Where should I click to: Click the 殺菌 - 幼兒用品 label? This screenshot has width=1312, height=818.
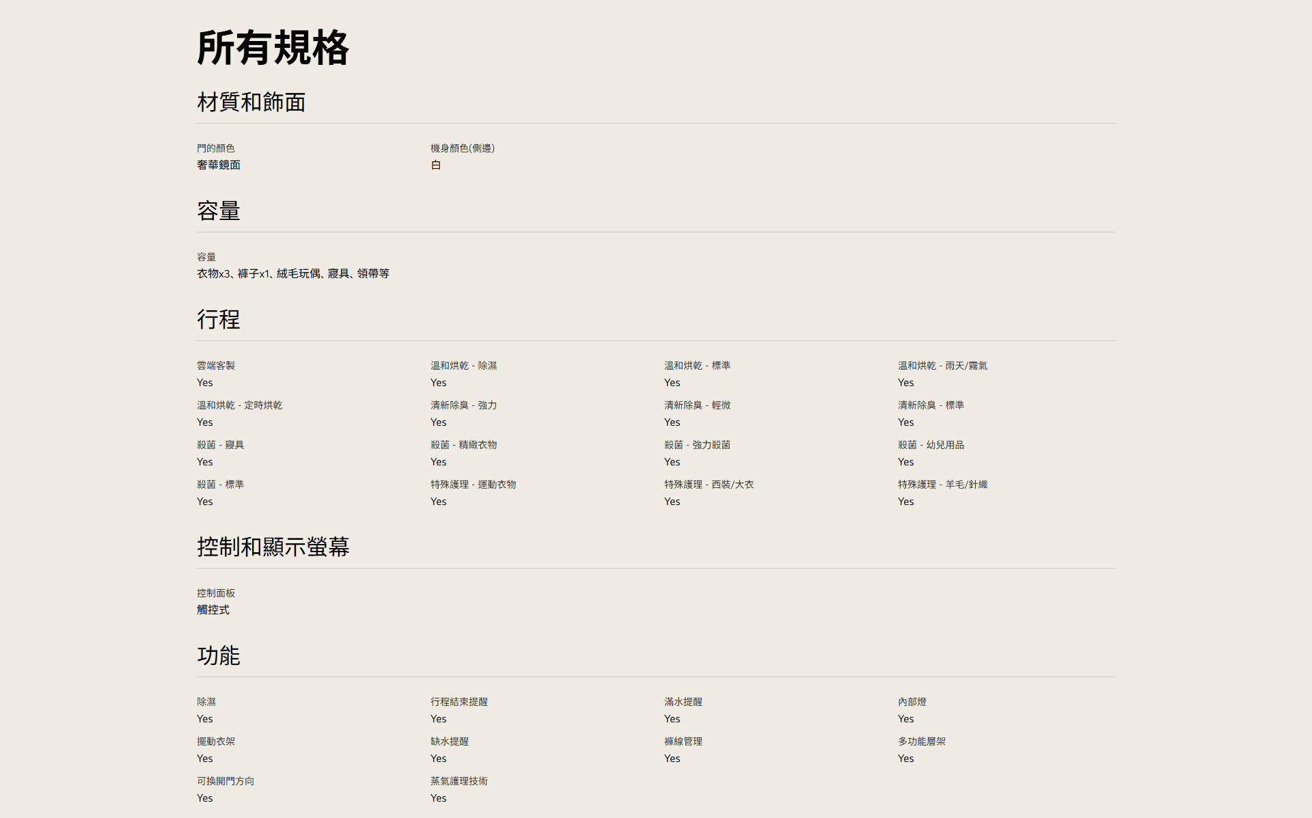click(x=930, y=445)
